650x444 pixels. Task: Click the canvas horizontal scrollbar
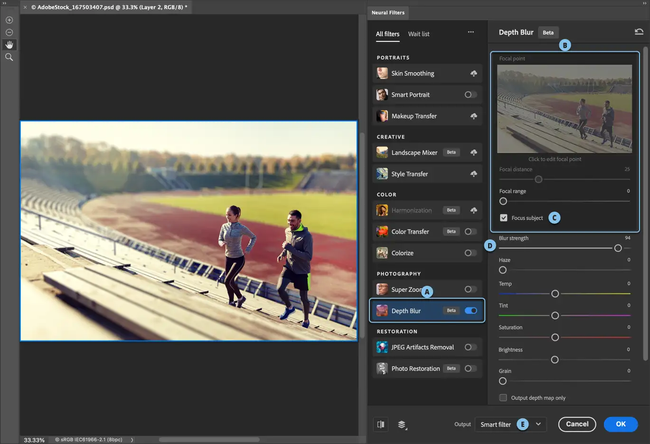[209, 440]
